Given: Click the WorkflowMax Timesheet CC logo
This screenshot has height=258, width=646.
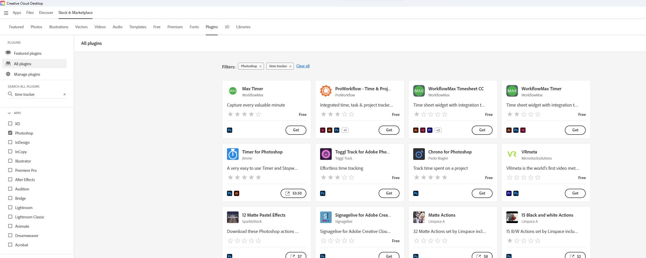Looking at the screenshot, I should (419, 91).
